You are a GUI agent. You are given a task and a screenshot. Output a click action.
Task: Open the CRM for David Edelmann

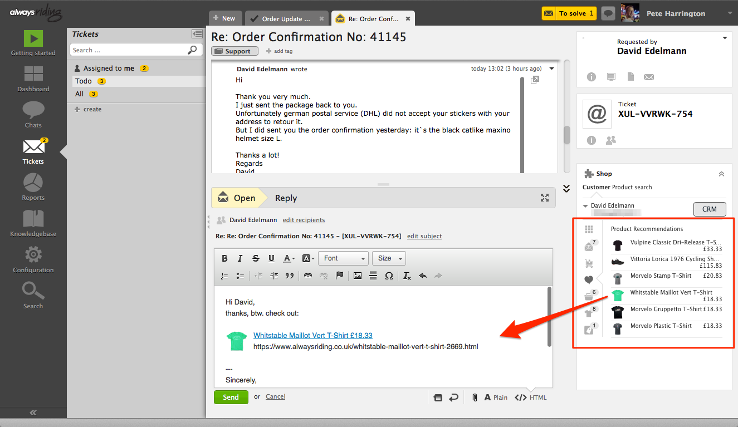point(710,209)
